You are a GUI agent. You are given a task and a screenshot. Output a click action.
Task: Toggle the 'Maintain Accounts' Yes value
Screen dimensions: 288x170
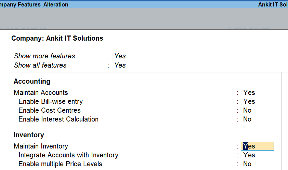[x=249, y=93]
